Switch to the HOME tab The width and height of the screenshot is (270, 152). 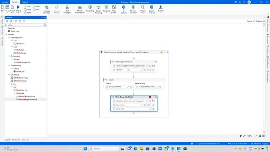[5, 2]
